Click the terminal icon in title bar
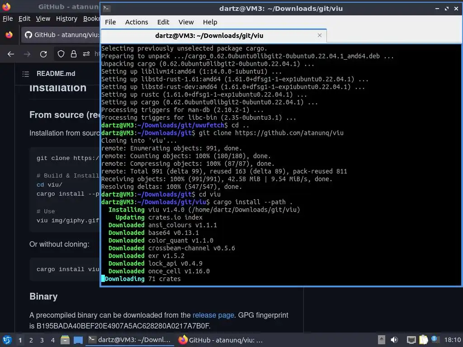 pyautogui.click(x=107, y=9)
